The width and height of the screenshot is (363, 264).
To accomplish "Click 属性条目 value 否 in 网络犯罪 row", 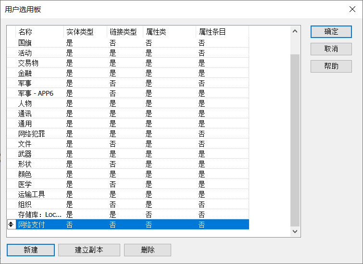I will [201, 134].
